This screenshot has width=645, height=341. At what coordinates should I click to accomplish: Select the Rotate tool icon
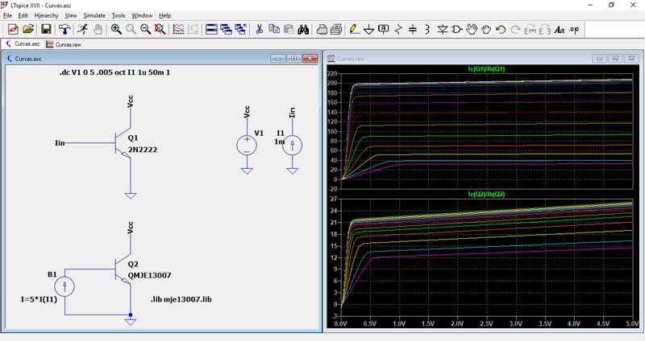tap(531, 30)
